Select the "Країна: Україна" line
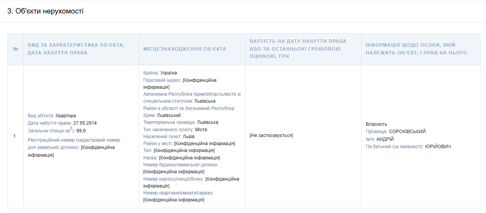This screenshot has height=213, width=486. click(x=160, y=73)
